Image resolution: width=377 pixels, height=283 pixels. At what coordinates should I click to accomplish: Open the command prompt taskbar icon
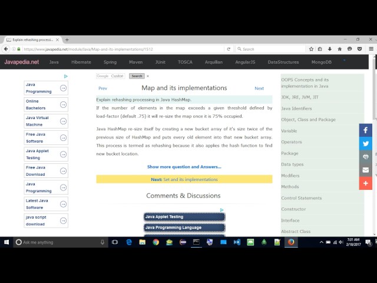196,242
